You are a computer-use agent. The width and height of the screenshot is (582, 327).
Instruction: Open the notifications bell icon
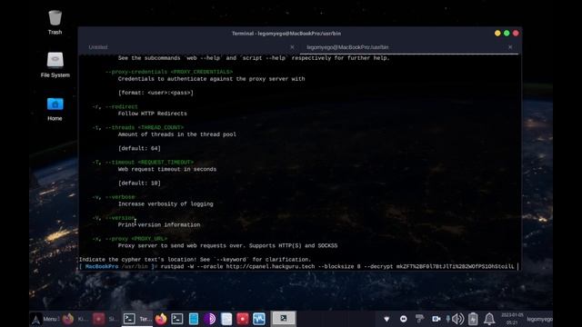click(489, 319)
